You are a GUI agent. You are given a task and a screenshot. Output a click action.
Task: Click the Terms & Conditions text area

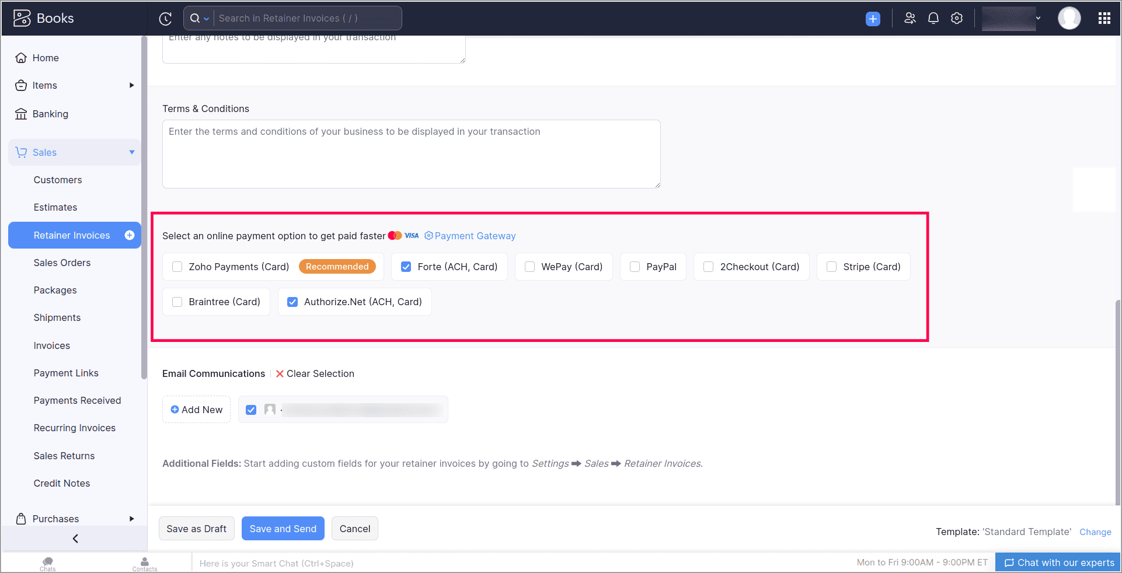[x=412, y=154]
